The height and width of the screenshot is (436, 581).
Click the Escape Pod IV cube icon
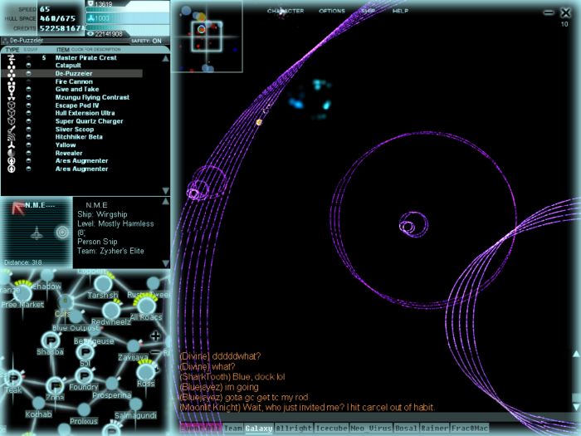coord(12,105)
